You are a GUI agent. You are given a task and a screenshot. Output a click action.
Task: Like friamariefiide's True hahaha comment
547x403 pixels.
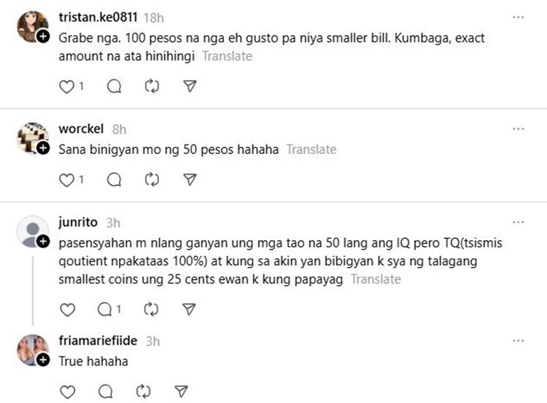pos(67,391)
